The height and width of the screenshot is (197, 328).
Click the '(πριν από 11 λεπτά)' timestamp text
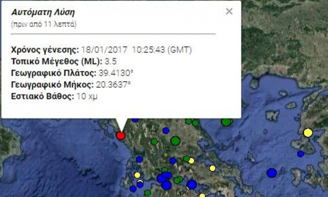point(44,24)
